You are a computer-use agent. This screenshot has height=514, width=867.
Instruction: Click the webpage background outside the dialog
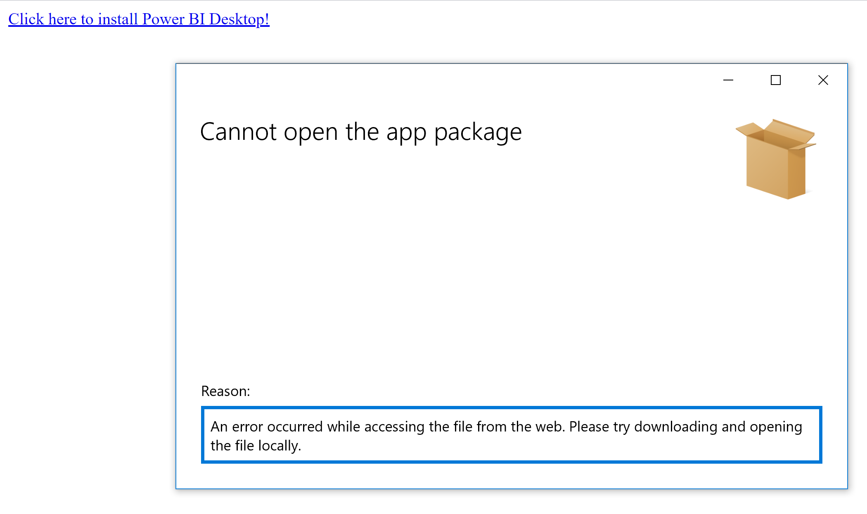(x=83, y=248)
